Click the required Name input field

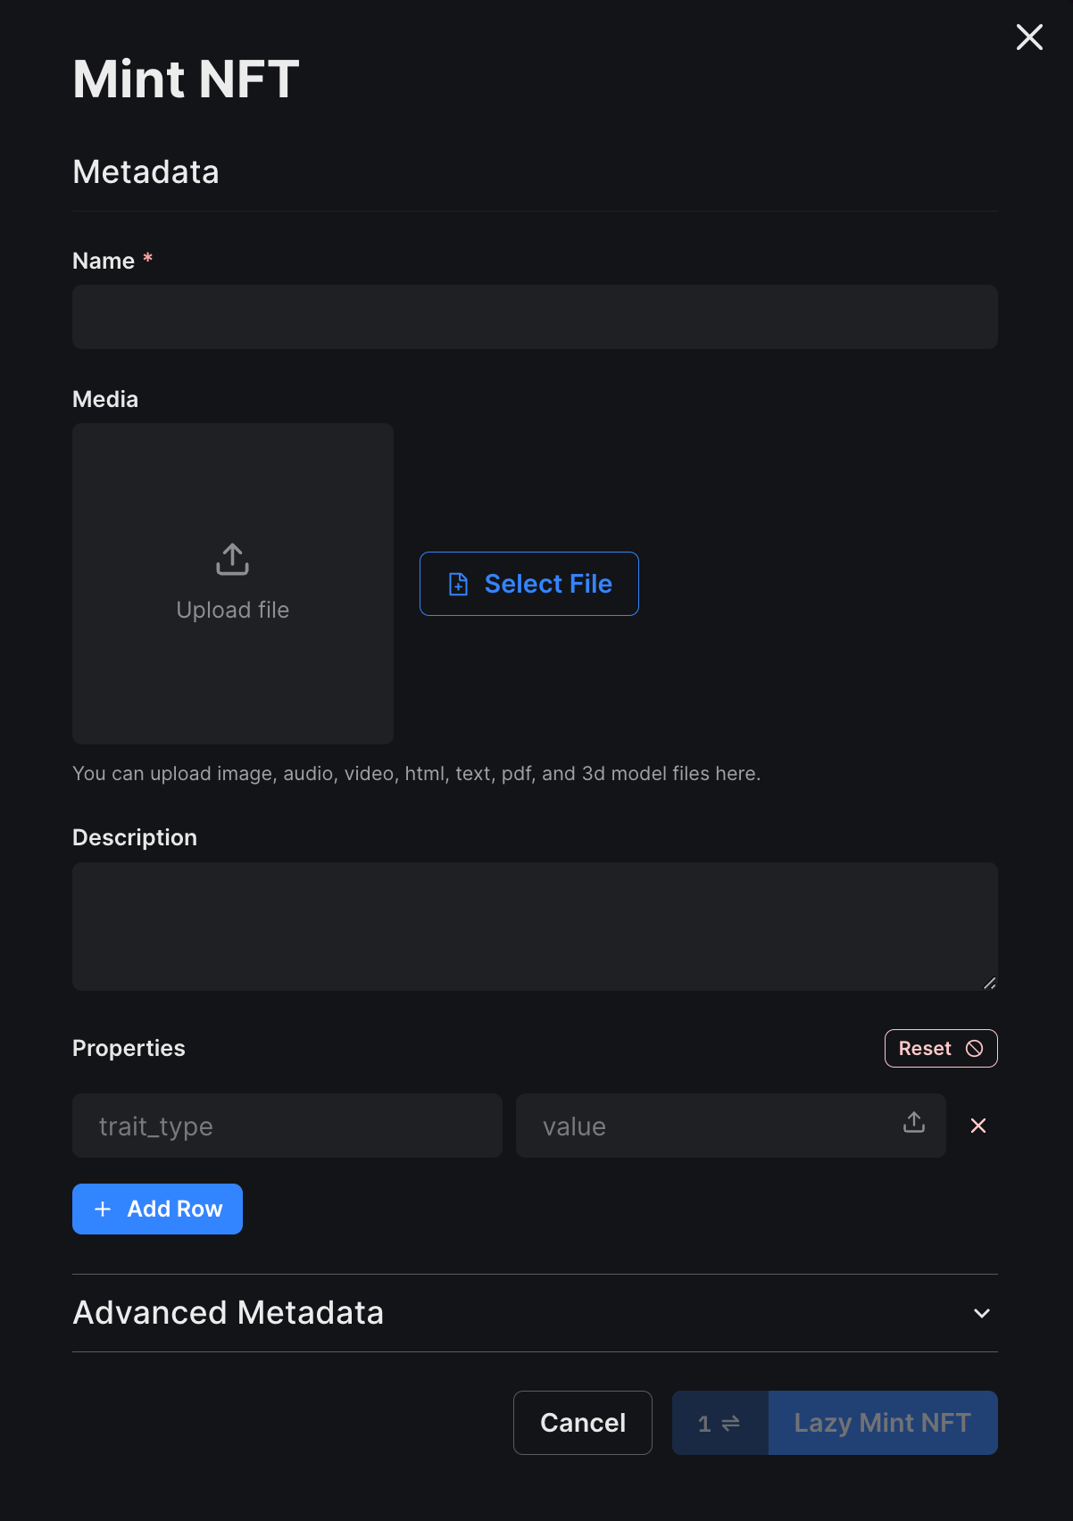tap(534, 317)
